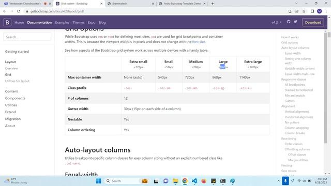Open volume tray icon

304,181
